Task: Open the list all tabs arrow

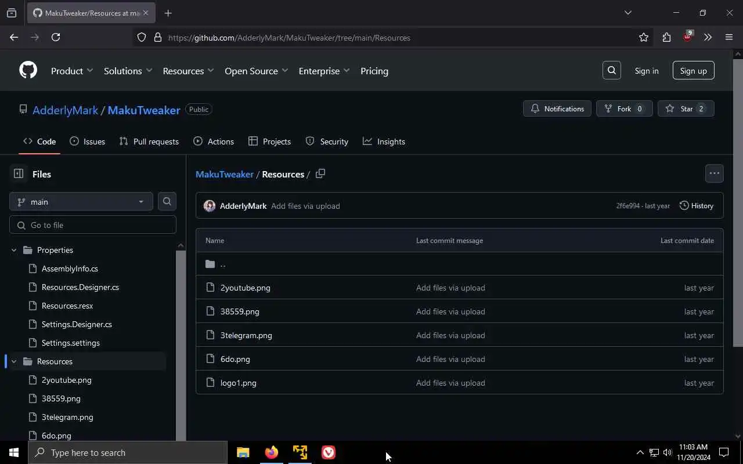Action: (627, 13)
